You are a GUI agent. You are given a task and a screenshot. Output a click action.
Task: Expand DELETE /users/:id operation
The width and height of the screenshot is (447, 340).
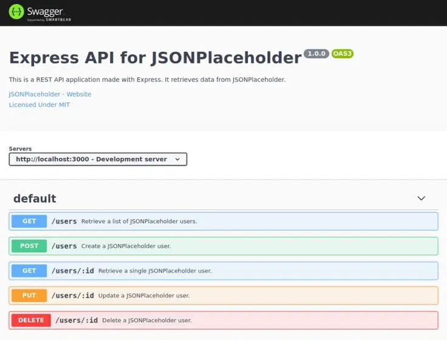click(223, 321)
